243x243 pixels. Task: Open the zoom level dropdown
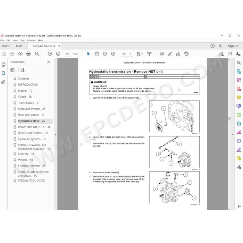pyautogui.click(x=131, y=54)
